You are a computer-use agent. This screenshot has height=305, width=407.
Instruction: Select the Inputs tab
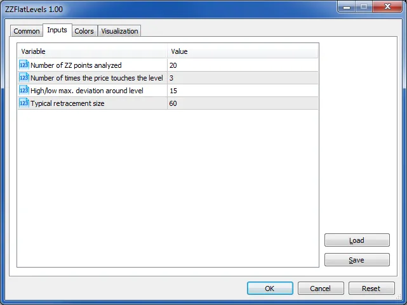tap(57, 30)
